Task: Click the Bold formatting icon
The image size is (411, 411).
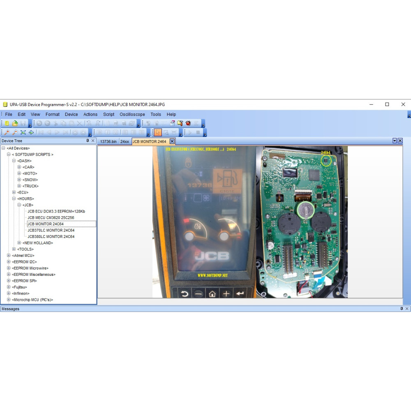Action: coord(99,132)
